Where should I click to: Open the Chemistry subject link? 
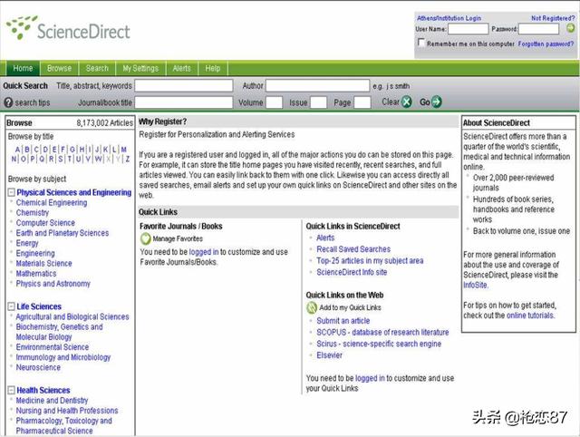[x=33, y=213]
